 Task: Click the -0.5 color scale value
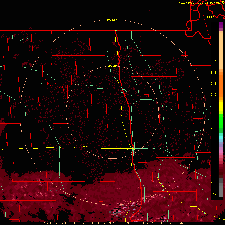click(213, 172)
